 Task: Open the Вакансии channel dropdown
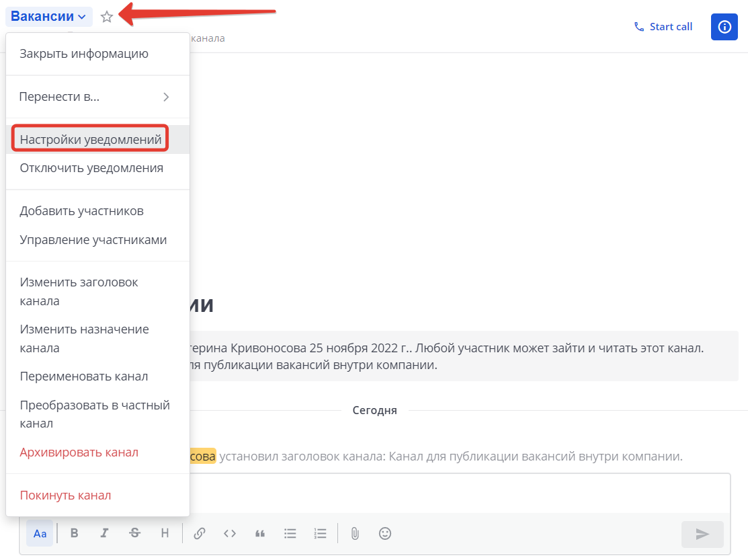48,16
